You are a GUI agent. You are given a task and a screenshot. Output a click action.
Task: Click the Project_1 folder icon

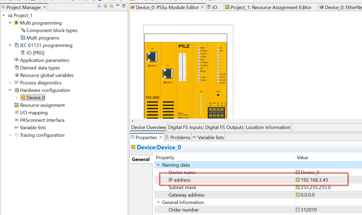[10, 15]
